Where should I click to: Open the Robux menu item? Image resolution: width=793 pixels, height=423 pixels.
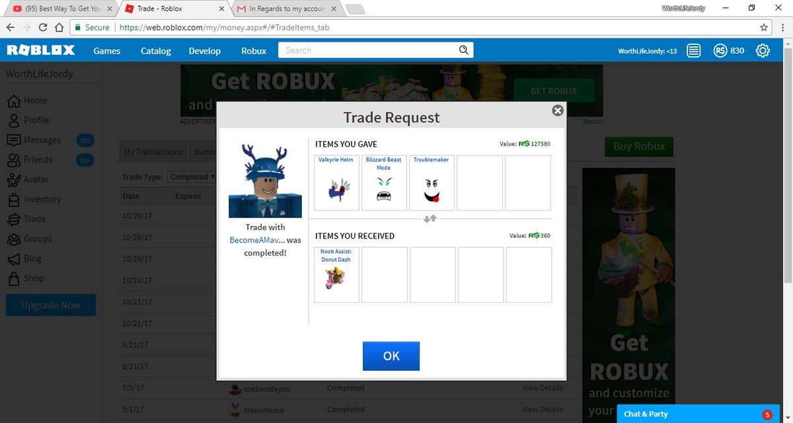pos(254,51)
